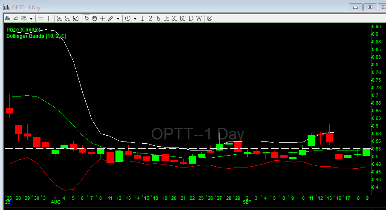Click the zoom in icon

(x=60, y=18)
